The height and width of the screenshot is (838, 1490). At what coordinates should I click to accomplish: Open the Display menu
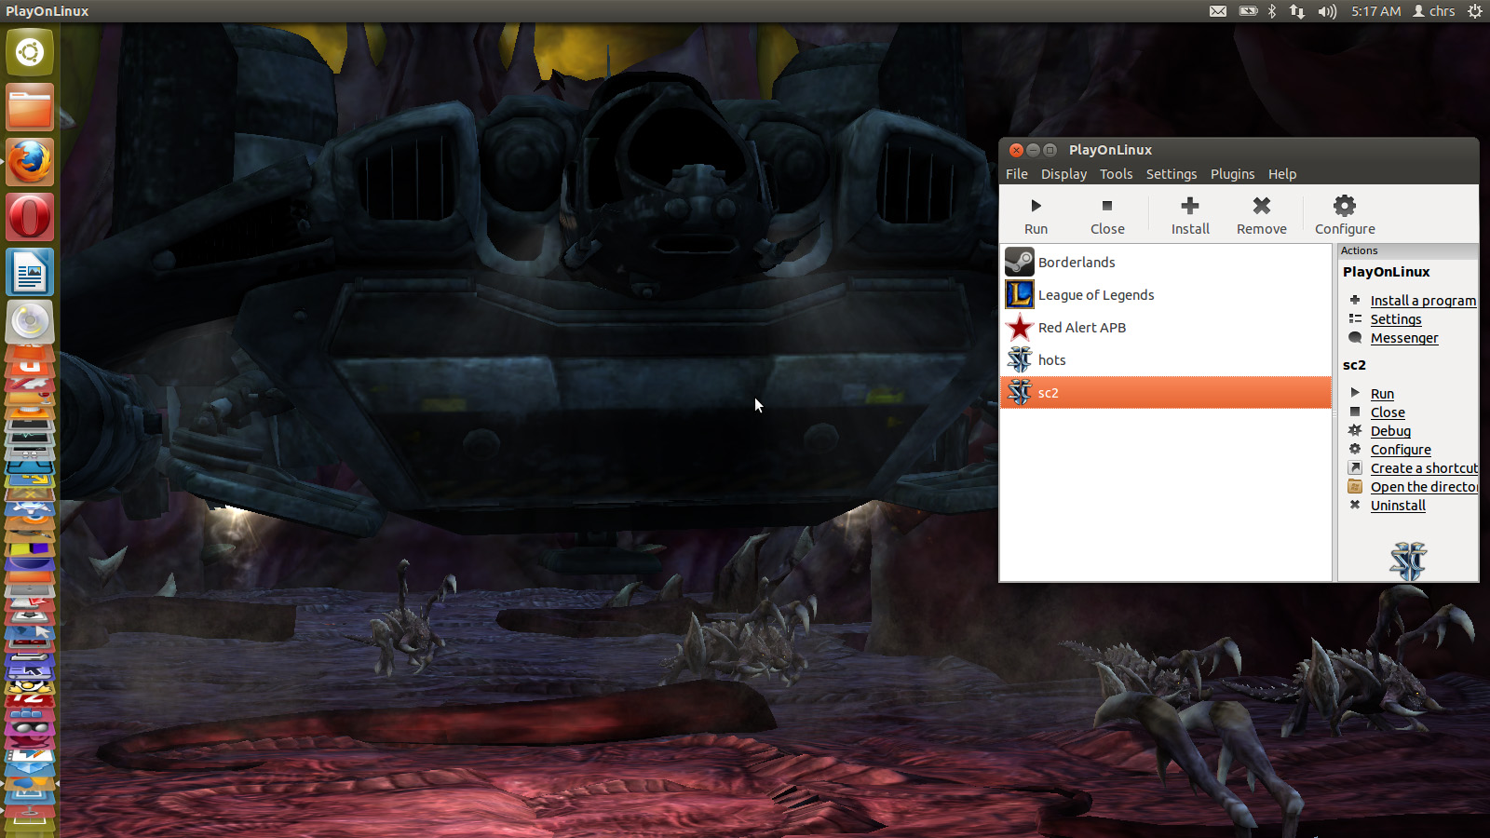1063,174
